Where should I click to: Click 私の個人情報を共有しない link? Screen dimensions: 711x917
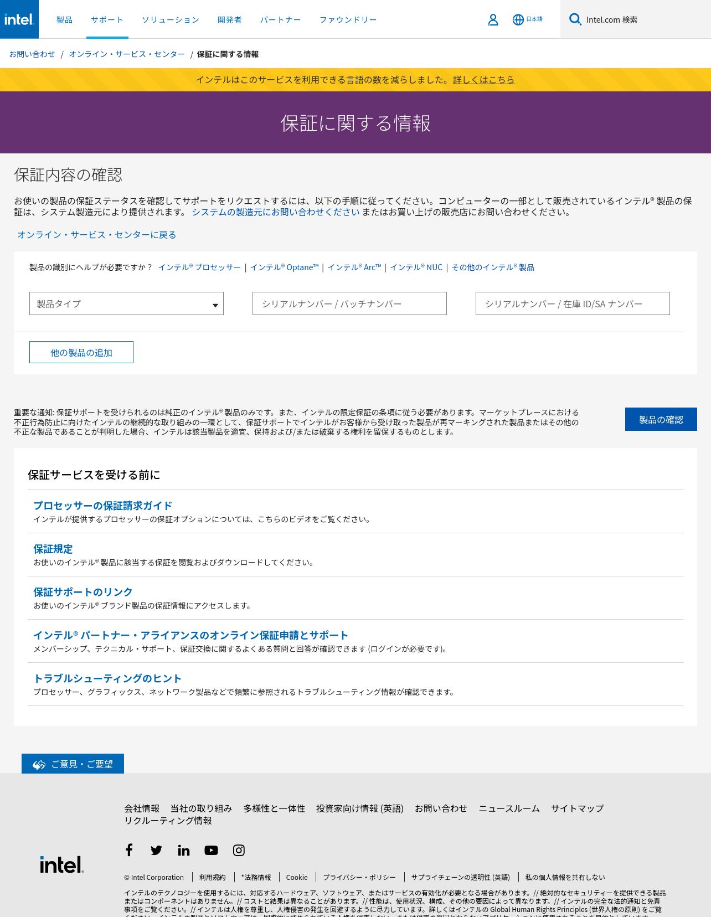[565, 877]
